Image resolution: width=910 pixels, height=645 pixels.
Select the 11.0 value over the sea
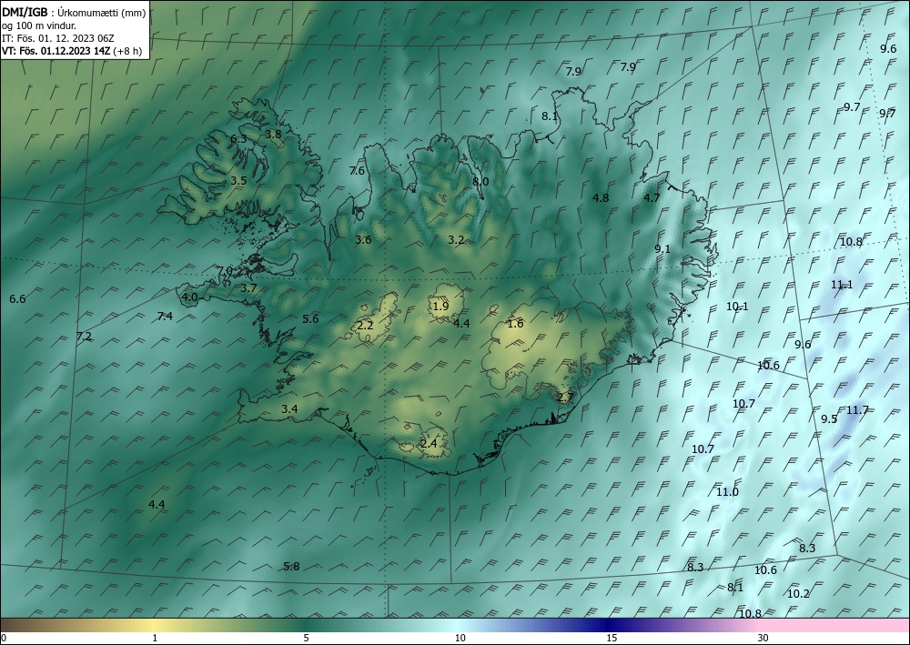(727, 492)
